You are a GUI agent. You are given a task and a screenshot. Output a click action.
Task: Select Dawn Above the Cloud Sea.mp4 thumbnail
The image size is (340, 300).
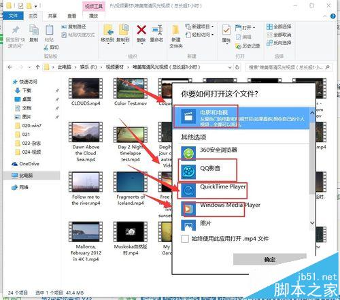point(86,132)
